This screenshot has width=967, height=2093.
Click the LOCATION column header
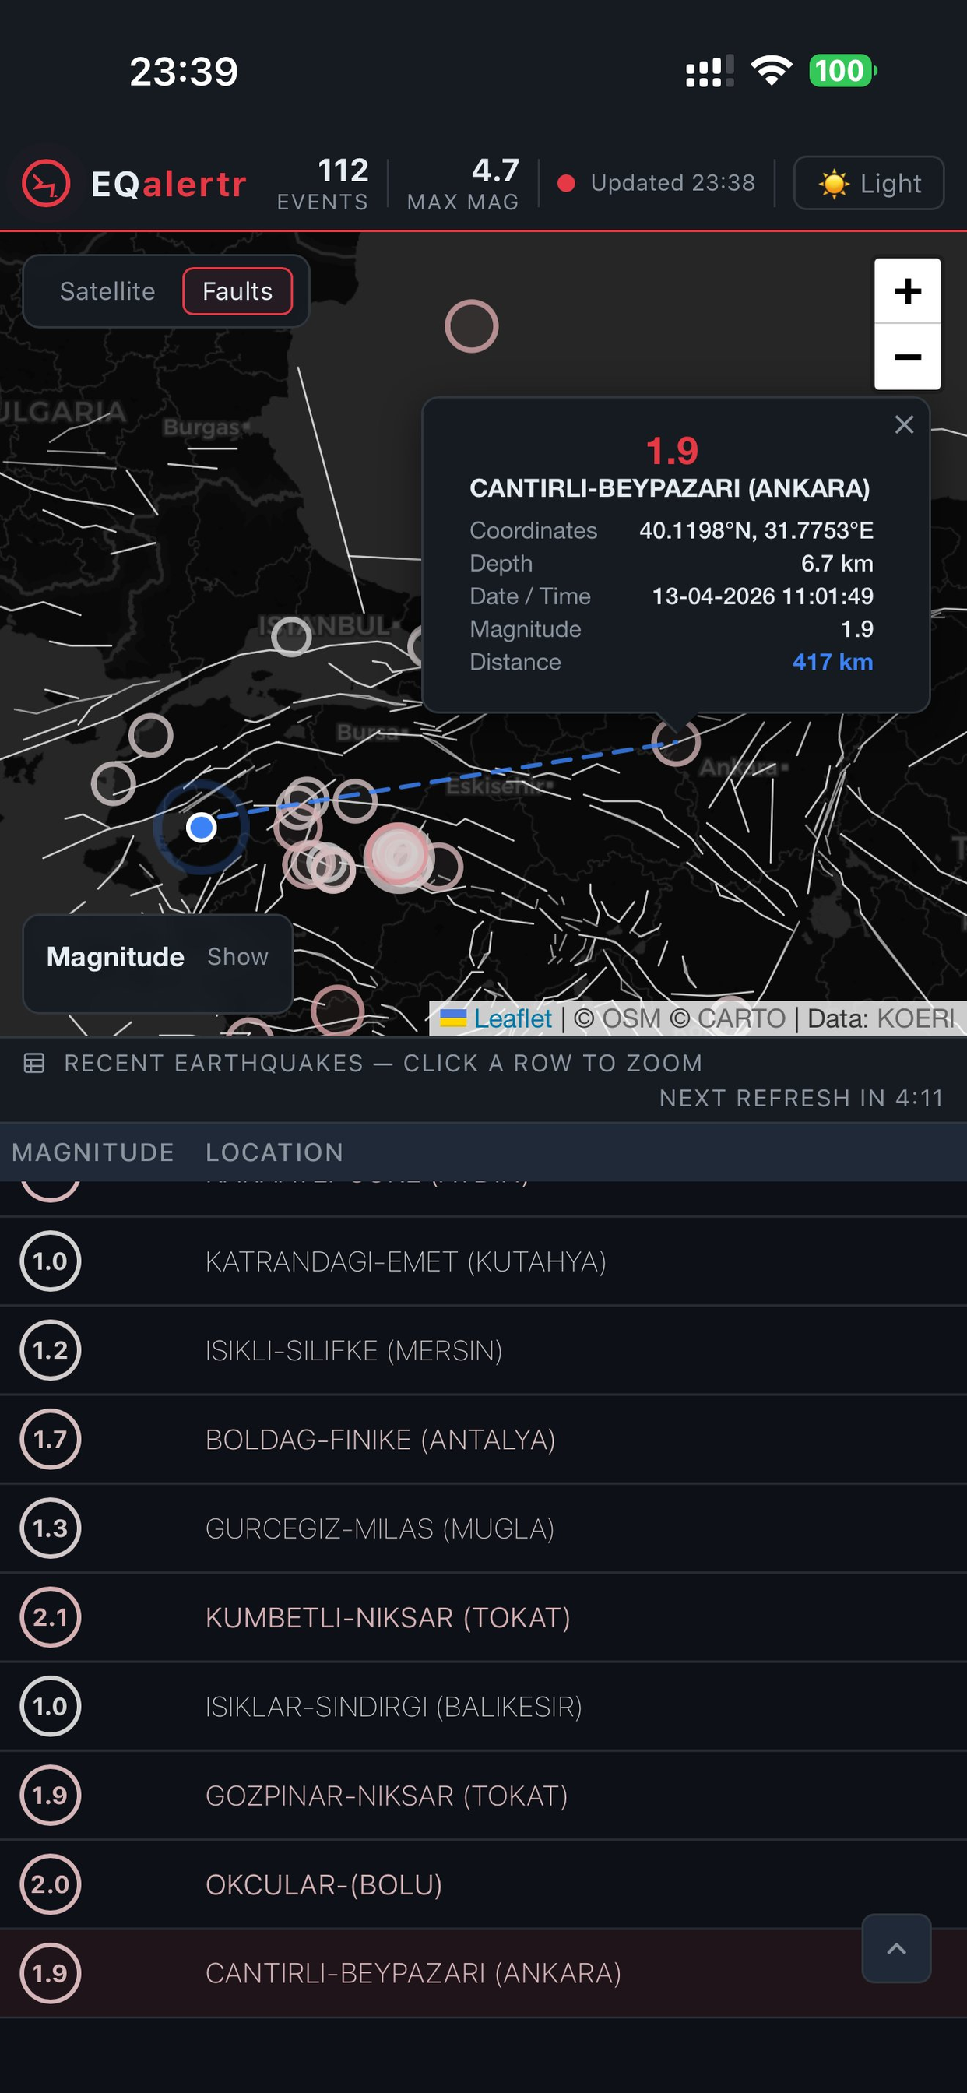pyautogui.click(x=275, y=1152)
